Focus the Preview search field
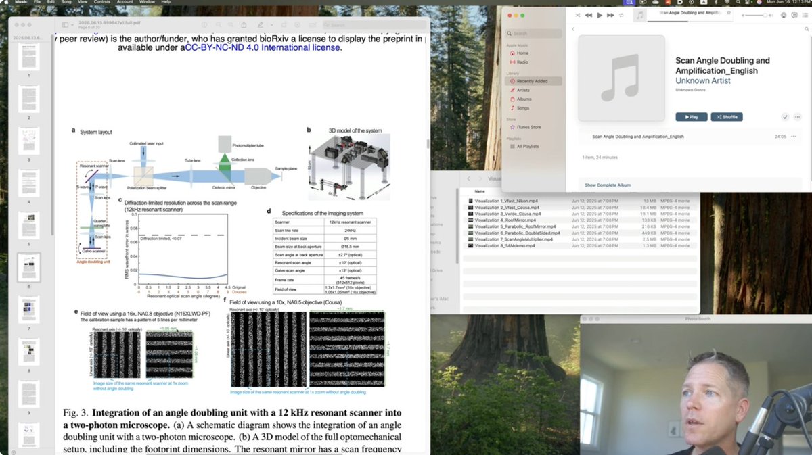 coord(376,24)
